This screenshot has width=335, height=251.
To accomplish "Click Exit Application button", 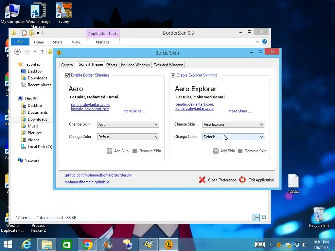I will 256,180.
